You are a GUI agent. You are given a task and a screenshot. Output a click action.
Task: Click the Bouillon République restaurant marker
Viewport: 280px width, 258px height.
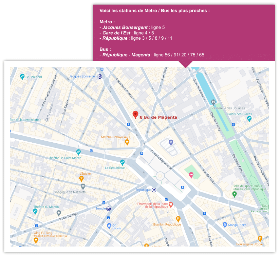[178, 219]
